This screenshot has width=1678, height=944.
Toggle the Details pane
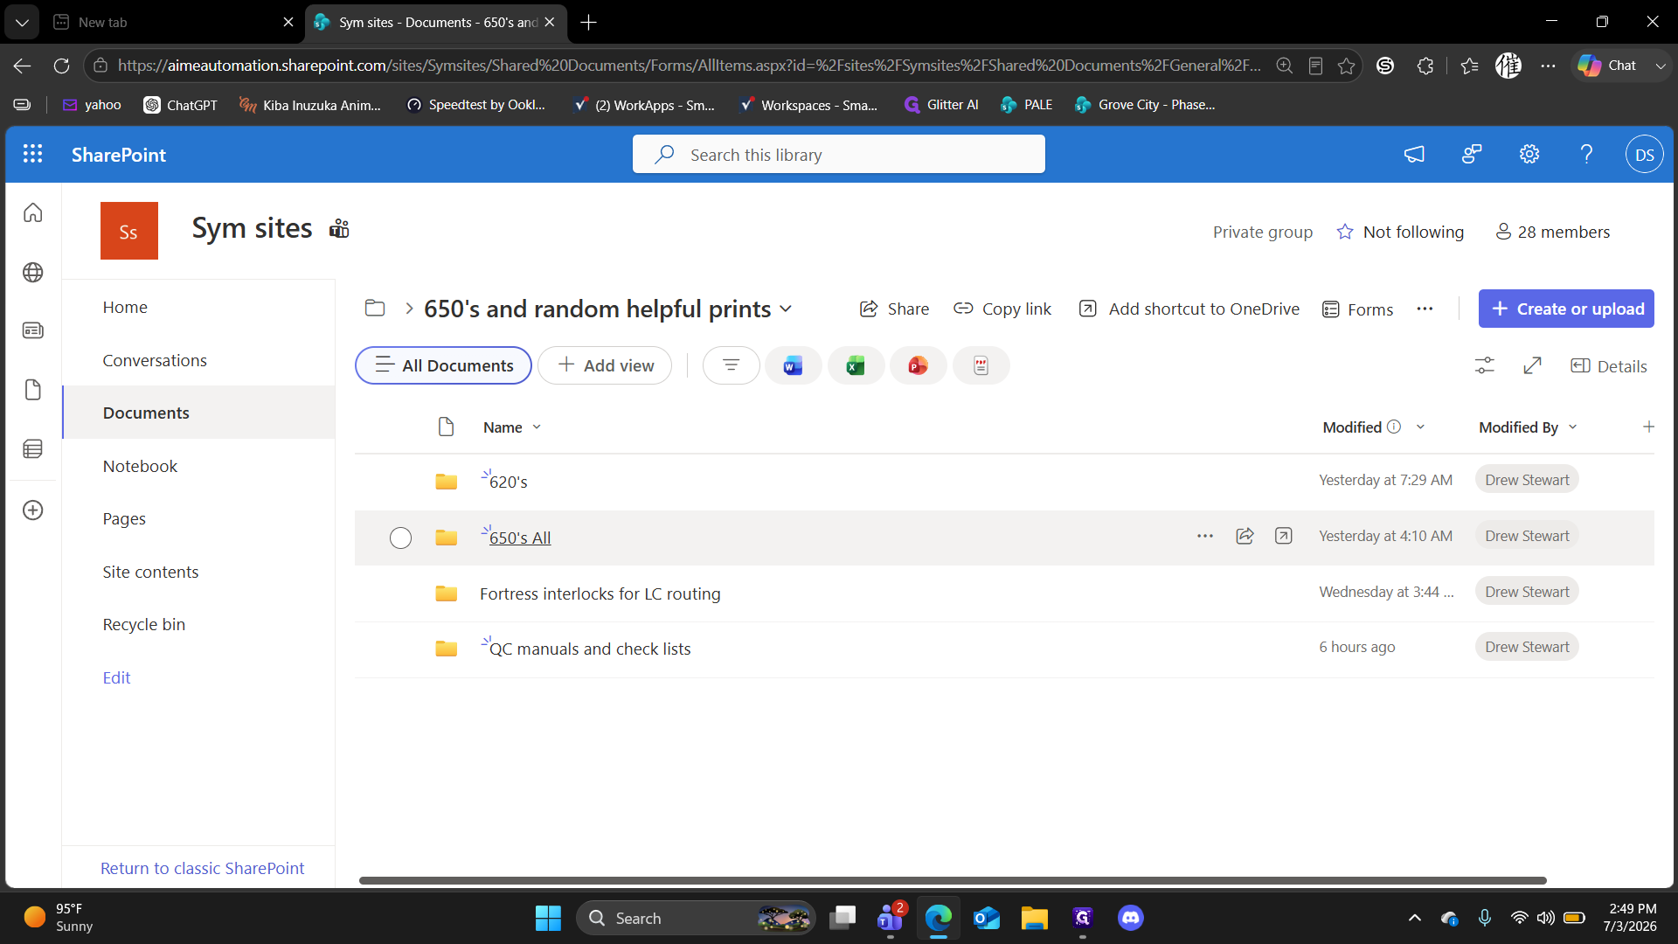click(x=1608, y=365)
